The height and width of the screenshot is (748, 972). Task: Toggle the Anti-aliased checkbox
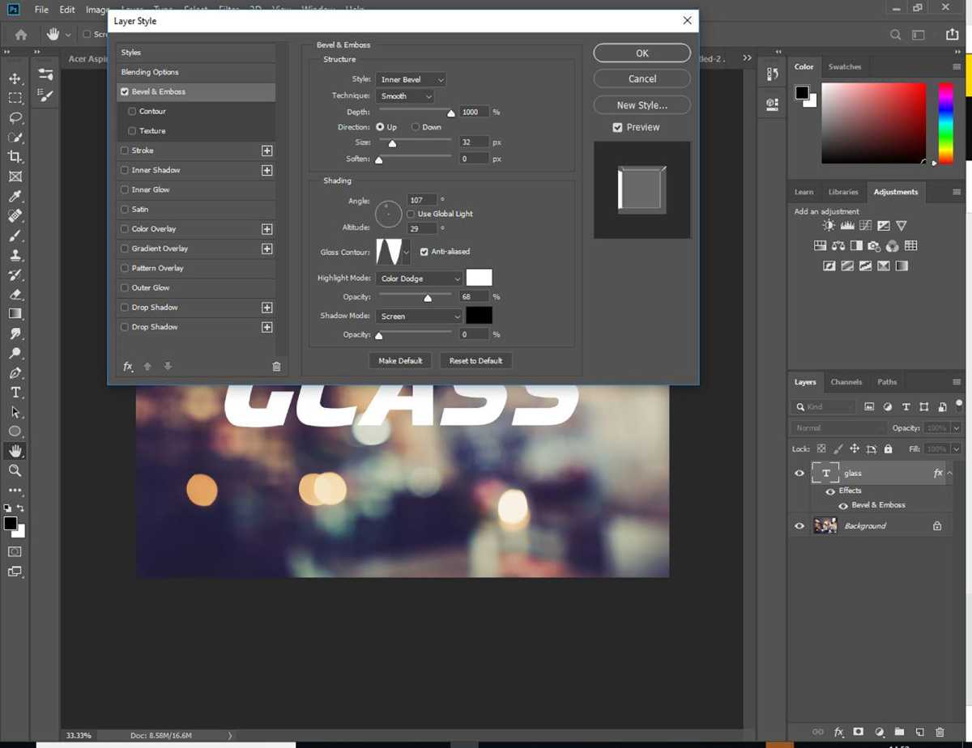tap(424, 252)
